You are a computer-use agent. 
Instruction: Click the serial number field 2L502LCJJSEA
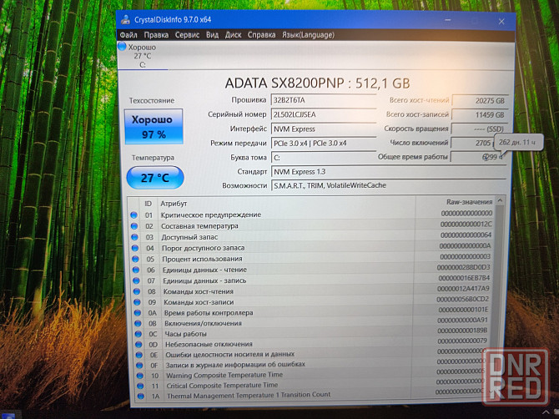[x=324, y=115]
